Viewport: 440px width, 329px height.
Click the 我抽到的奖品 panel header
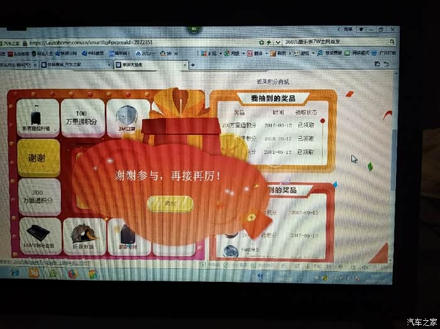(x=273, y=99)
